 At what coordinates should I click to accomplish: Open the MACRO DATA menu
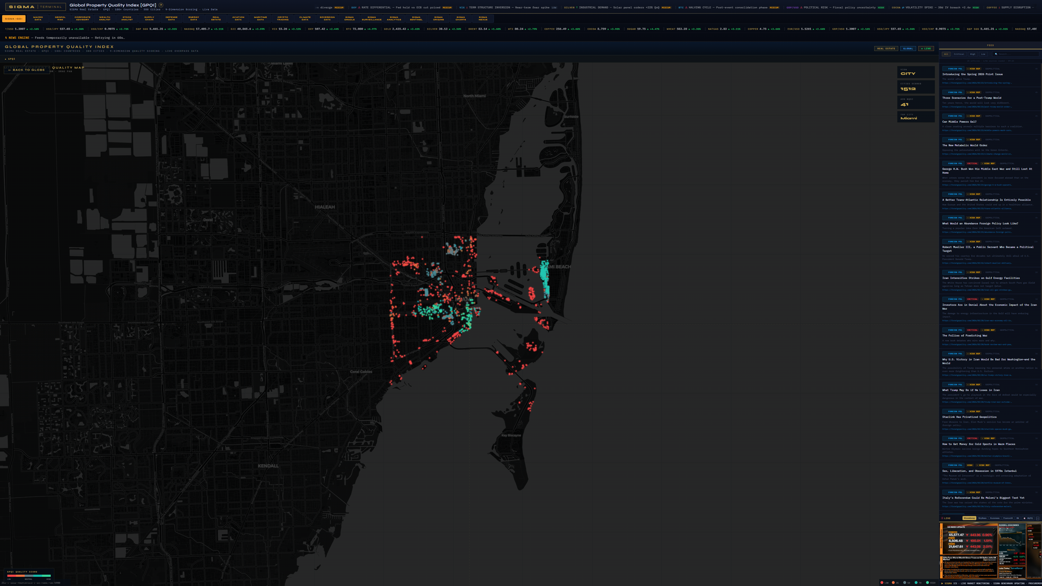38,19
